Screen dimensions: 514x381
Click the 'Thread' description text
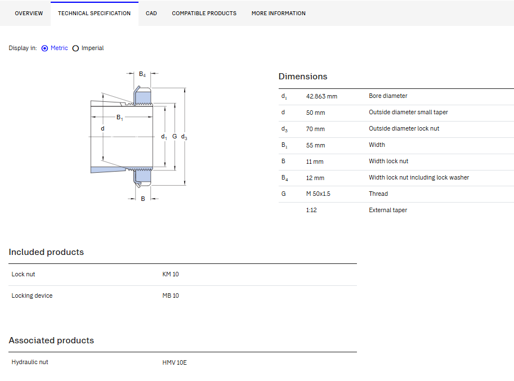[x=378, y=194]
